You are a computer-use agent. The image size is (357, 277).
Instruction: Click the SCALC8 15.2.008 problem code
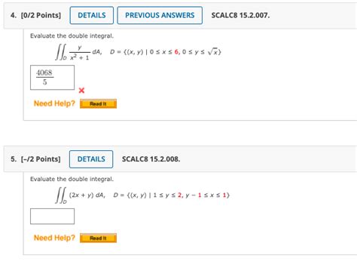[151, 159]
